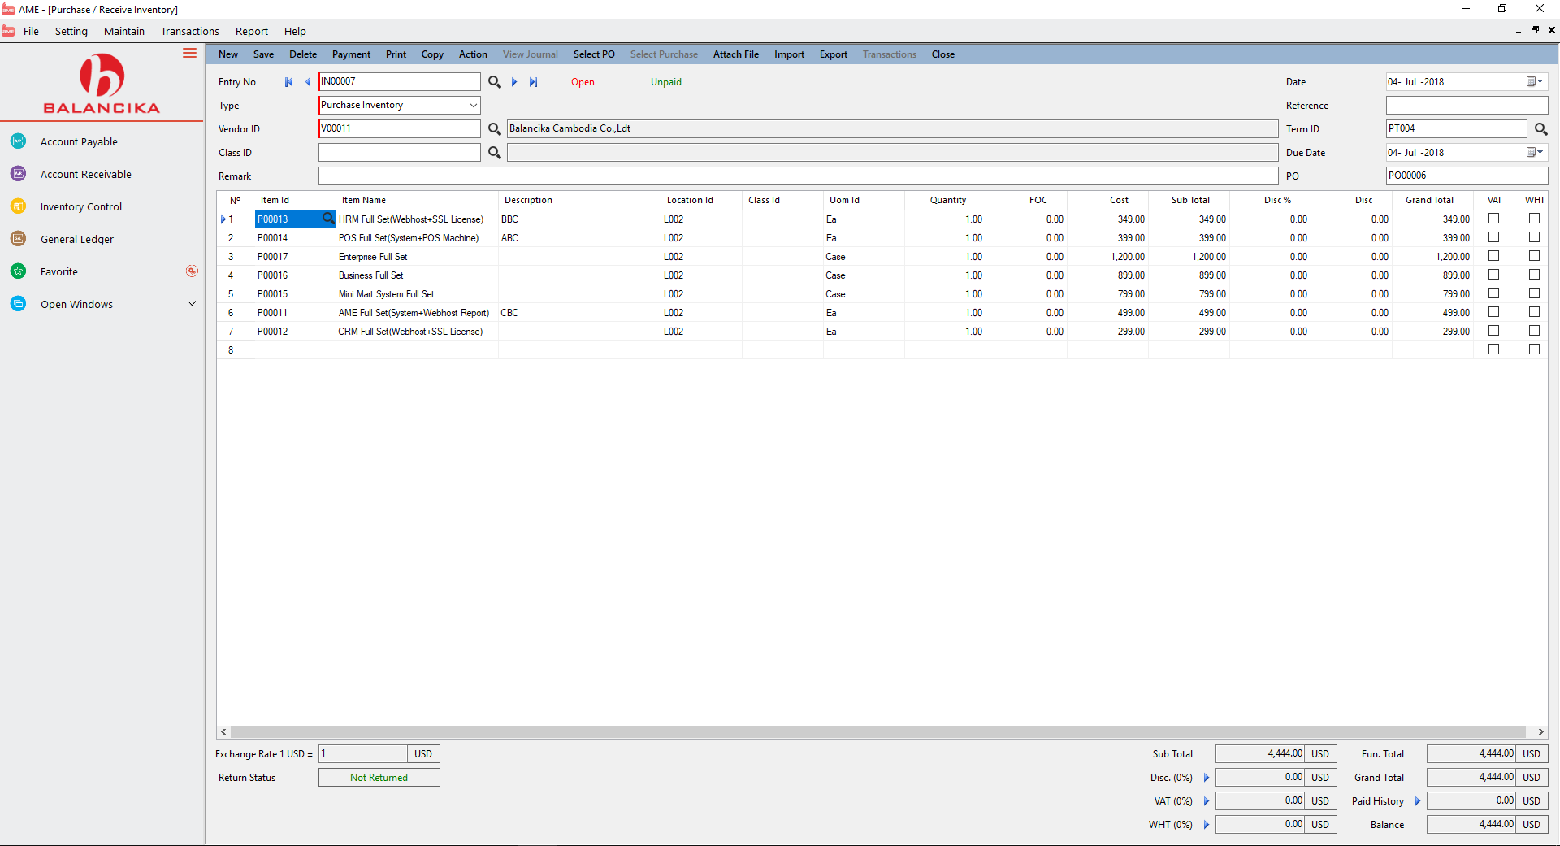Click New toolbar button
This screenshot has width=1560, height=846.
(228, 54)
